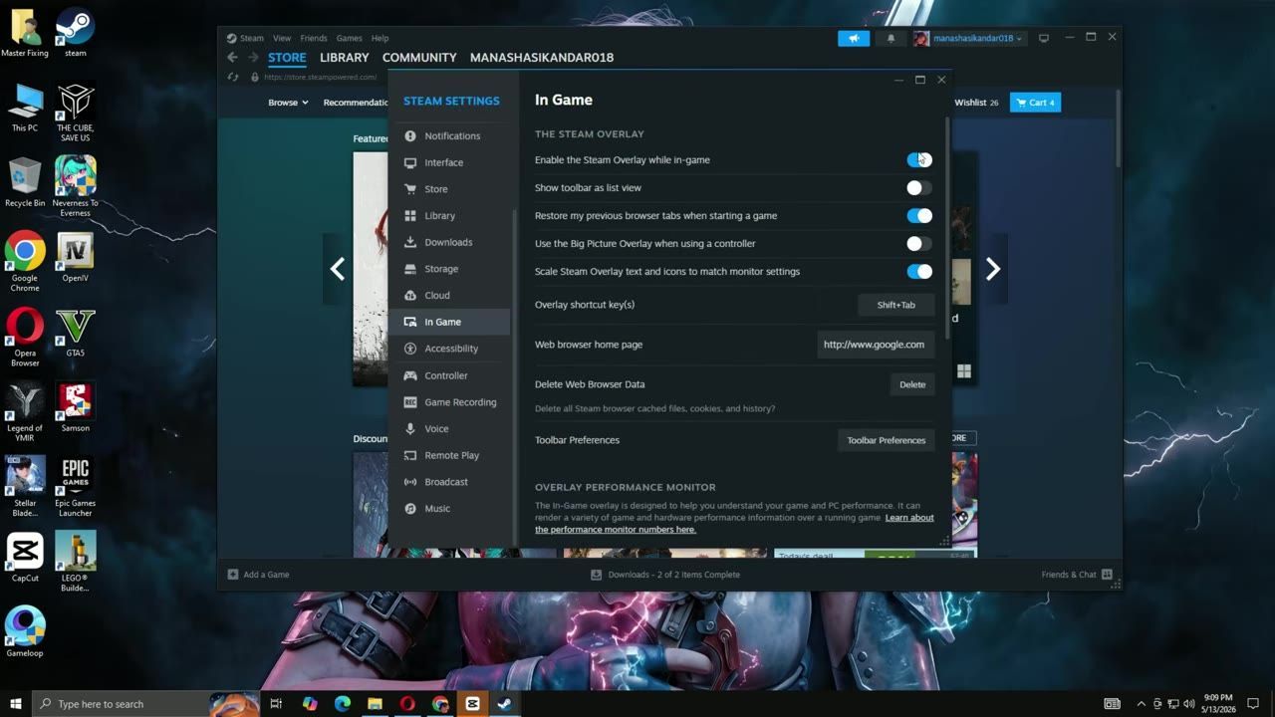Switch to the COMMUNITY tab
1275x717 pixels.
pos(419,58)
